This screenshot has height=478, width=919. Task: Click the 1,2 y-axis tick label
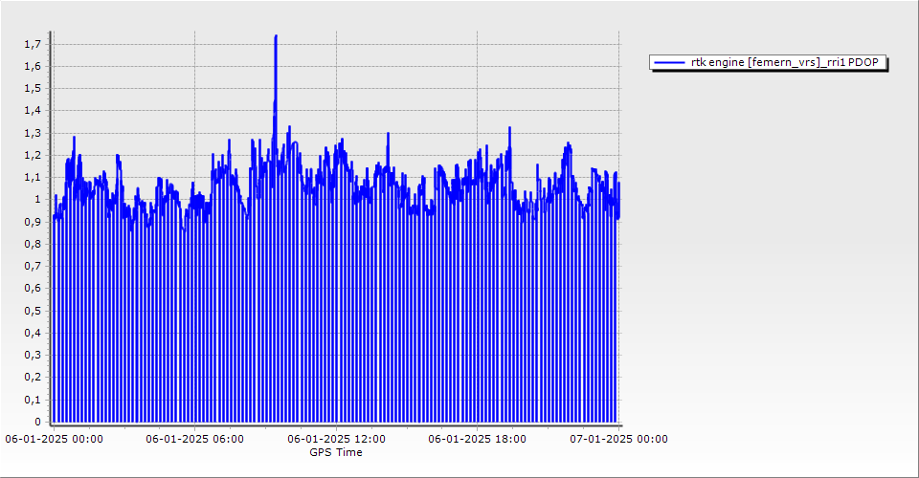point(33,155)
